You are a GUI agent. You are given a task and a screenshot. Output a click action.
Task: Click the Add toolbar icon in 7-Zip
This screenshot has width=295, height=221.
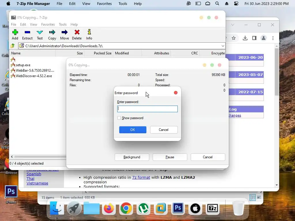15,35
